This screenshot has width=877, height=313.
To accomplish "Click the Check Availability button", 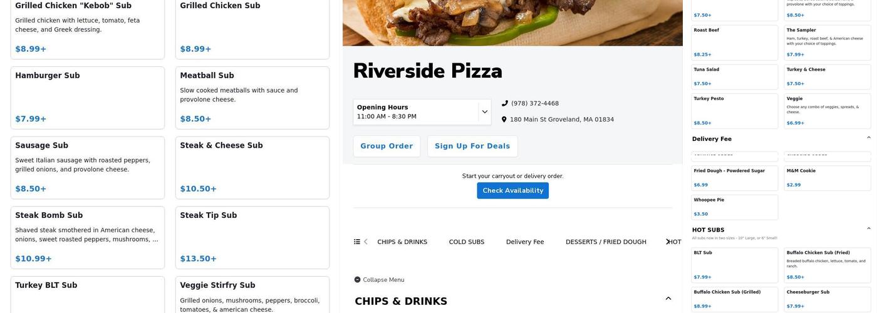I will [x=512, y=190].
